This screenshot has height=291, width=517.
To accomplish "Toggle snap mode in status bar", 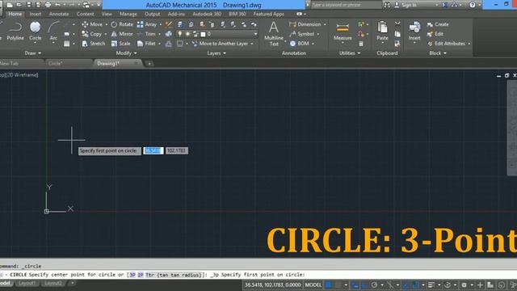I will 338,285.
